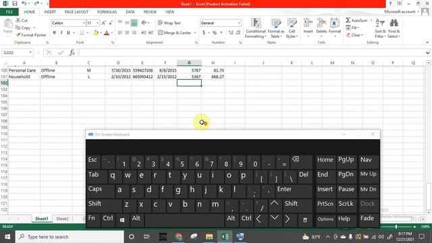
Task: Open Chrome from the taskbar
Action: [x=178, y=237]
